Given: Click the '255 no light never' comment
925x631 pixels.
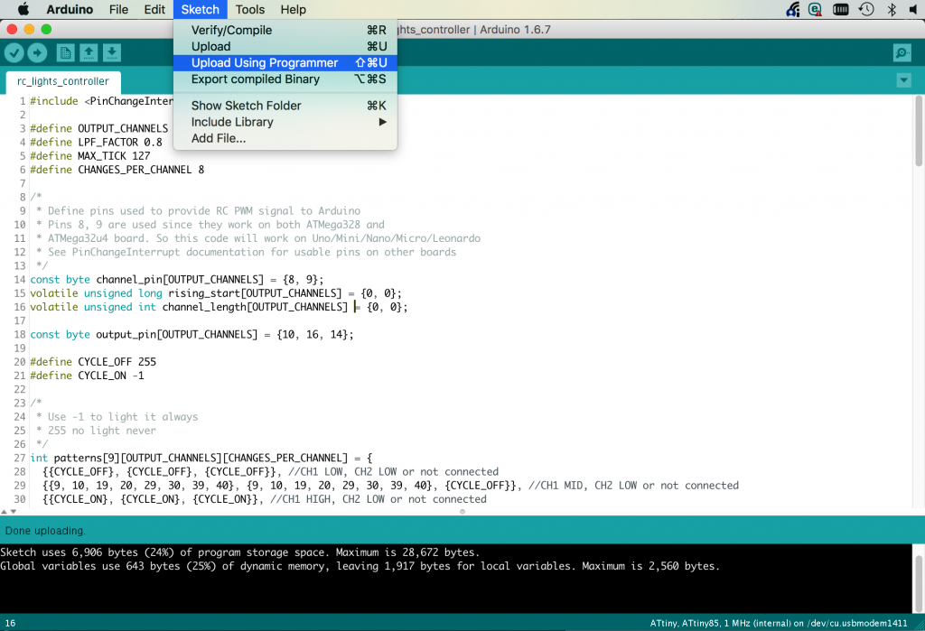Looking at the screenshot, I should coord(96,431).
